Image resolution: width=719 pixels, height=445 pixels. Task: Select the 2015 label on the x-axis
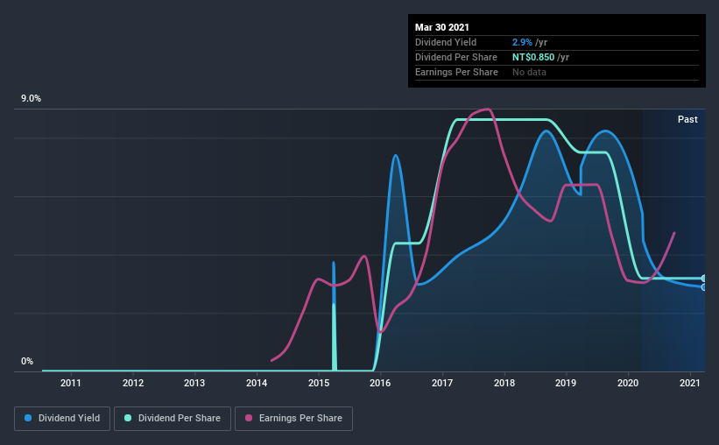[319, 383]
